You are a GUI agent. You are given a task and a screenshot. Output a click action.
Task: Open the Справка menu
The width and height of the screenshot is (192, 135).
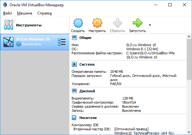[x=44, y=13]
